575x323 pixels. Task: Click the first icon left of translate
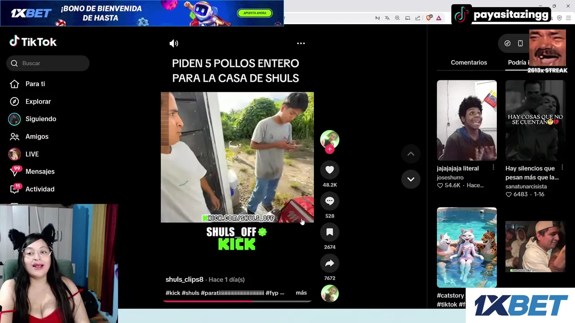pos(377,18)
